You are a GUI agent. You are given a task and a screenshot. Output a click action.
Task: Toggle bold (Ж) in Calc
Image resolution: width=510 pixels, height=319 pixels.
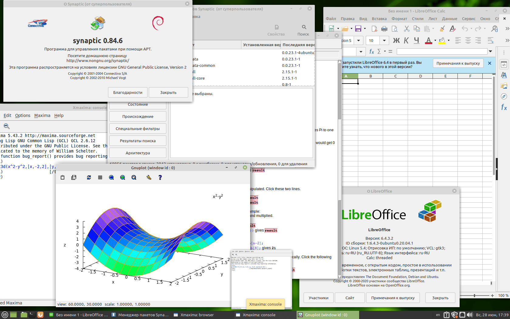396,40
